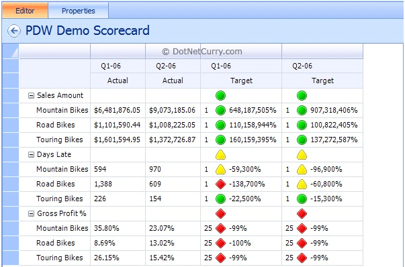The height and width of the screenshot is (267, 405).
Task: Select the cell 8.69%
Action: tap(118, 243)
